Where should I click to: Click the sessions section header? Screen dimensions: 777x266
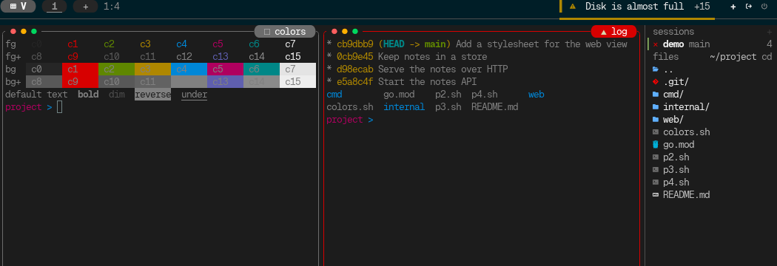pos(673,32)
